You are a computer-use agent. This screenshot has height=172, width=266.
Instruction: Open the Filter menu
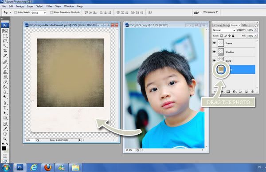(x=49, y=6)
